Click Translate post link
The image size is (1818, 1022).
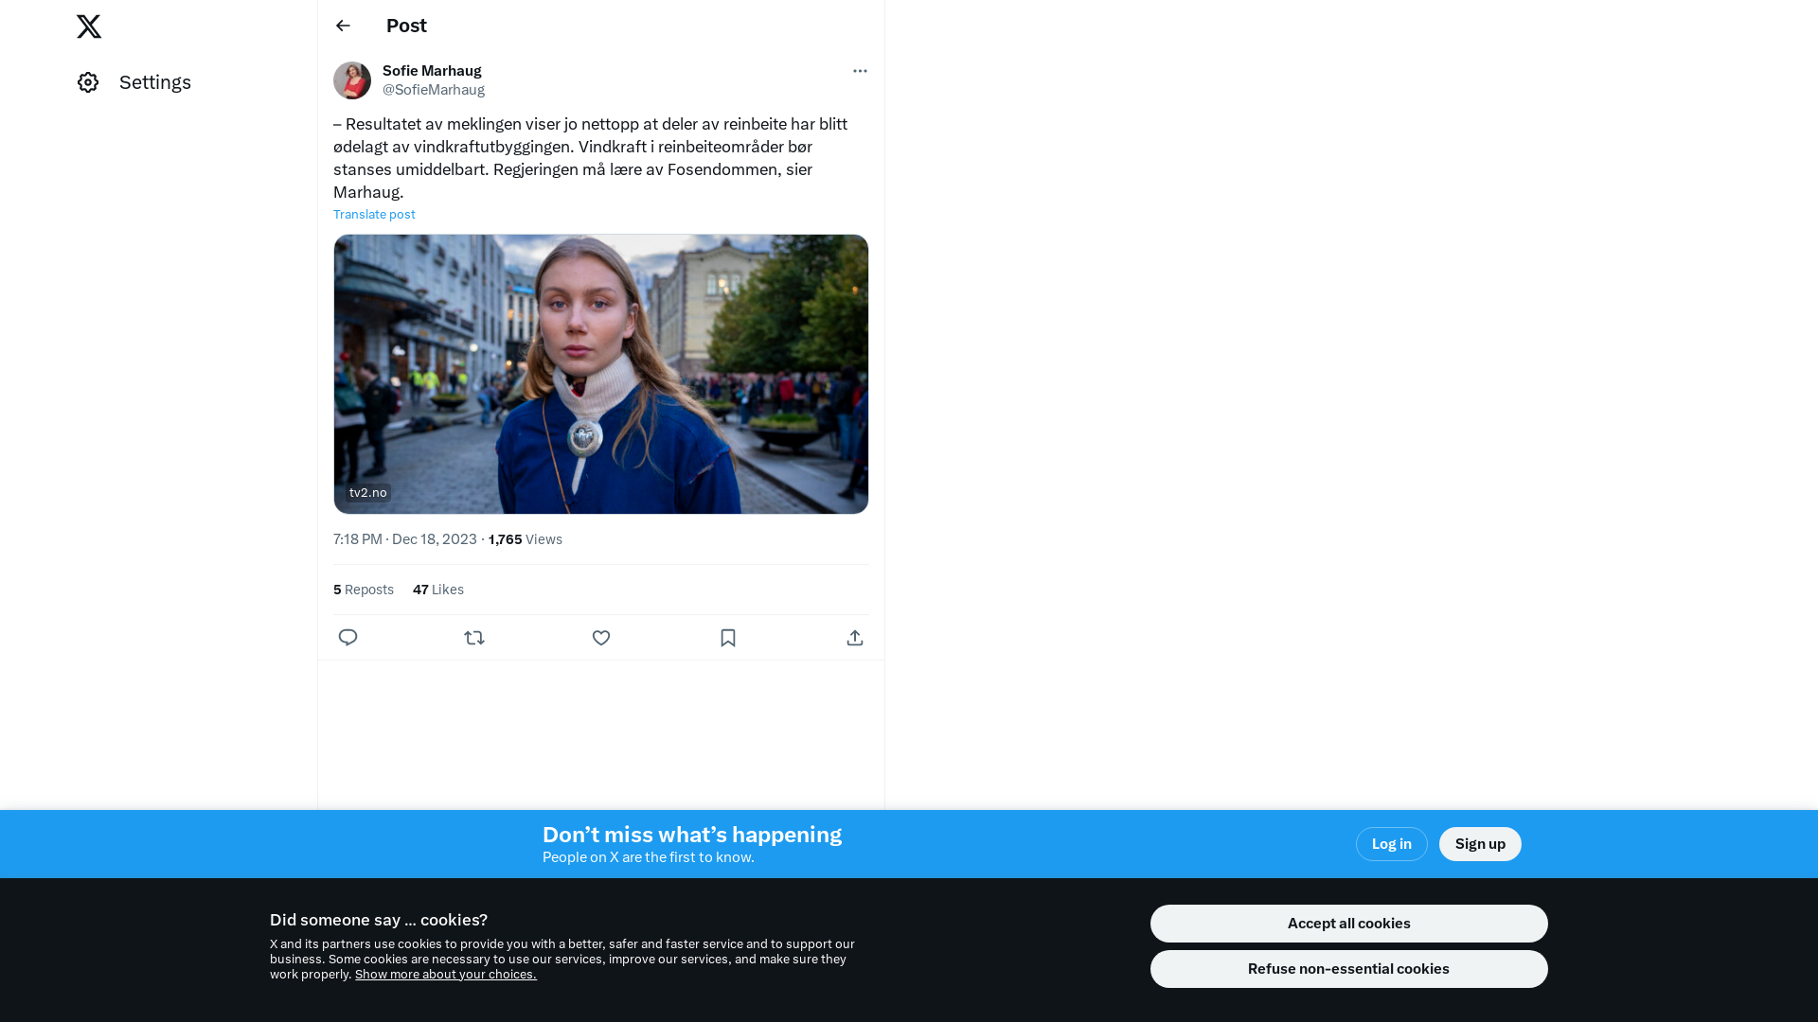[x=374, y=215]
